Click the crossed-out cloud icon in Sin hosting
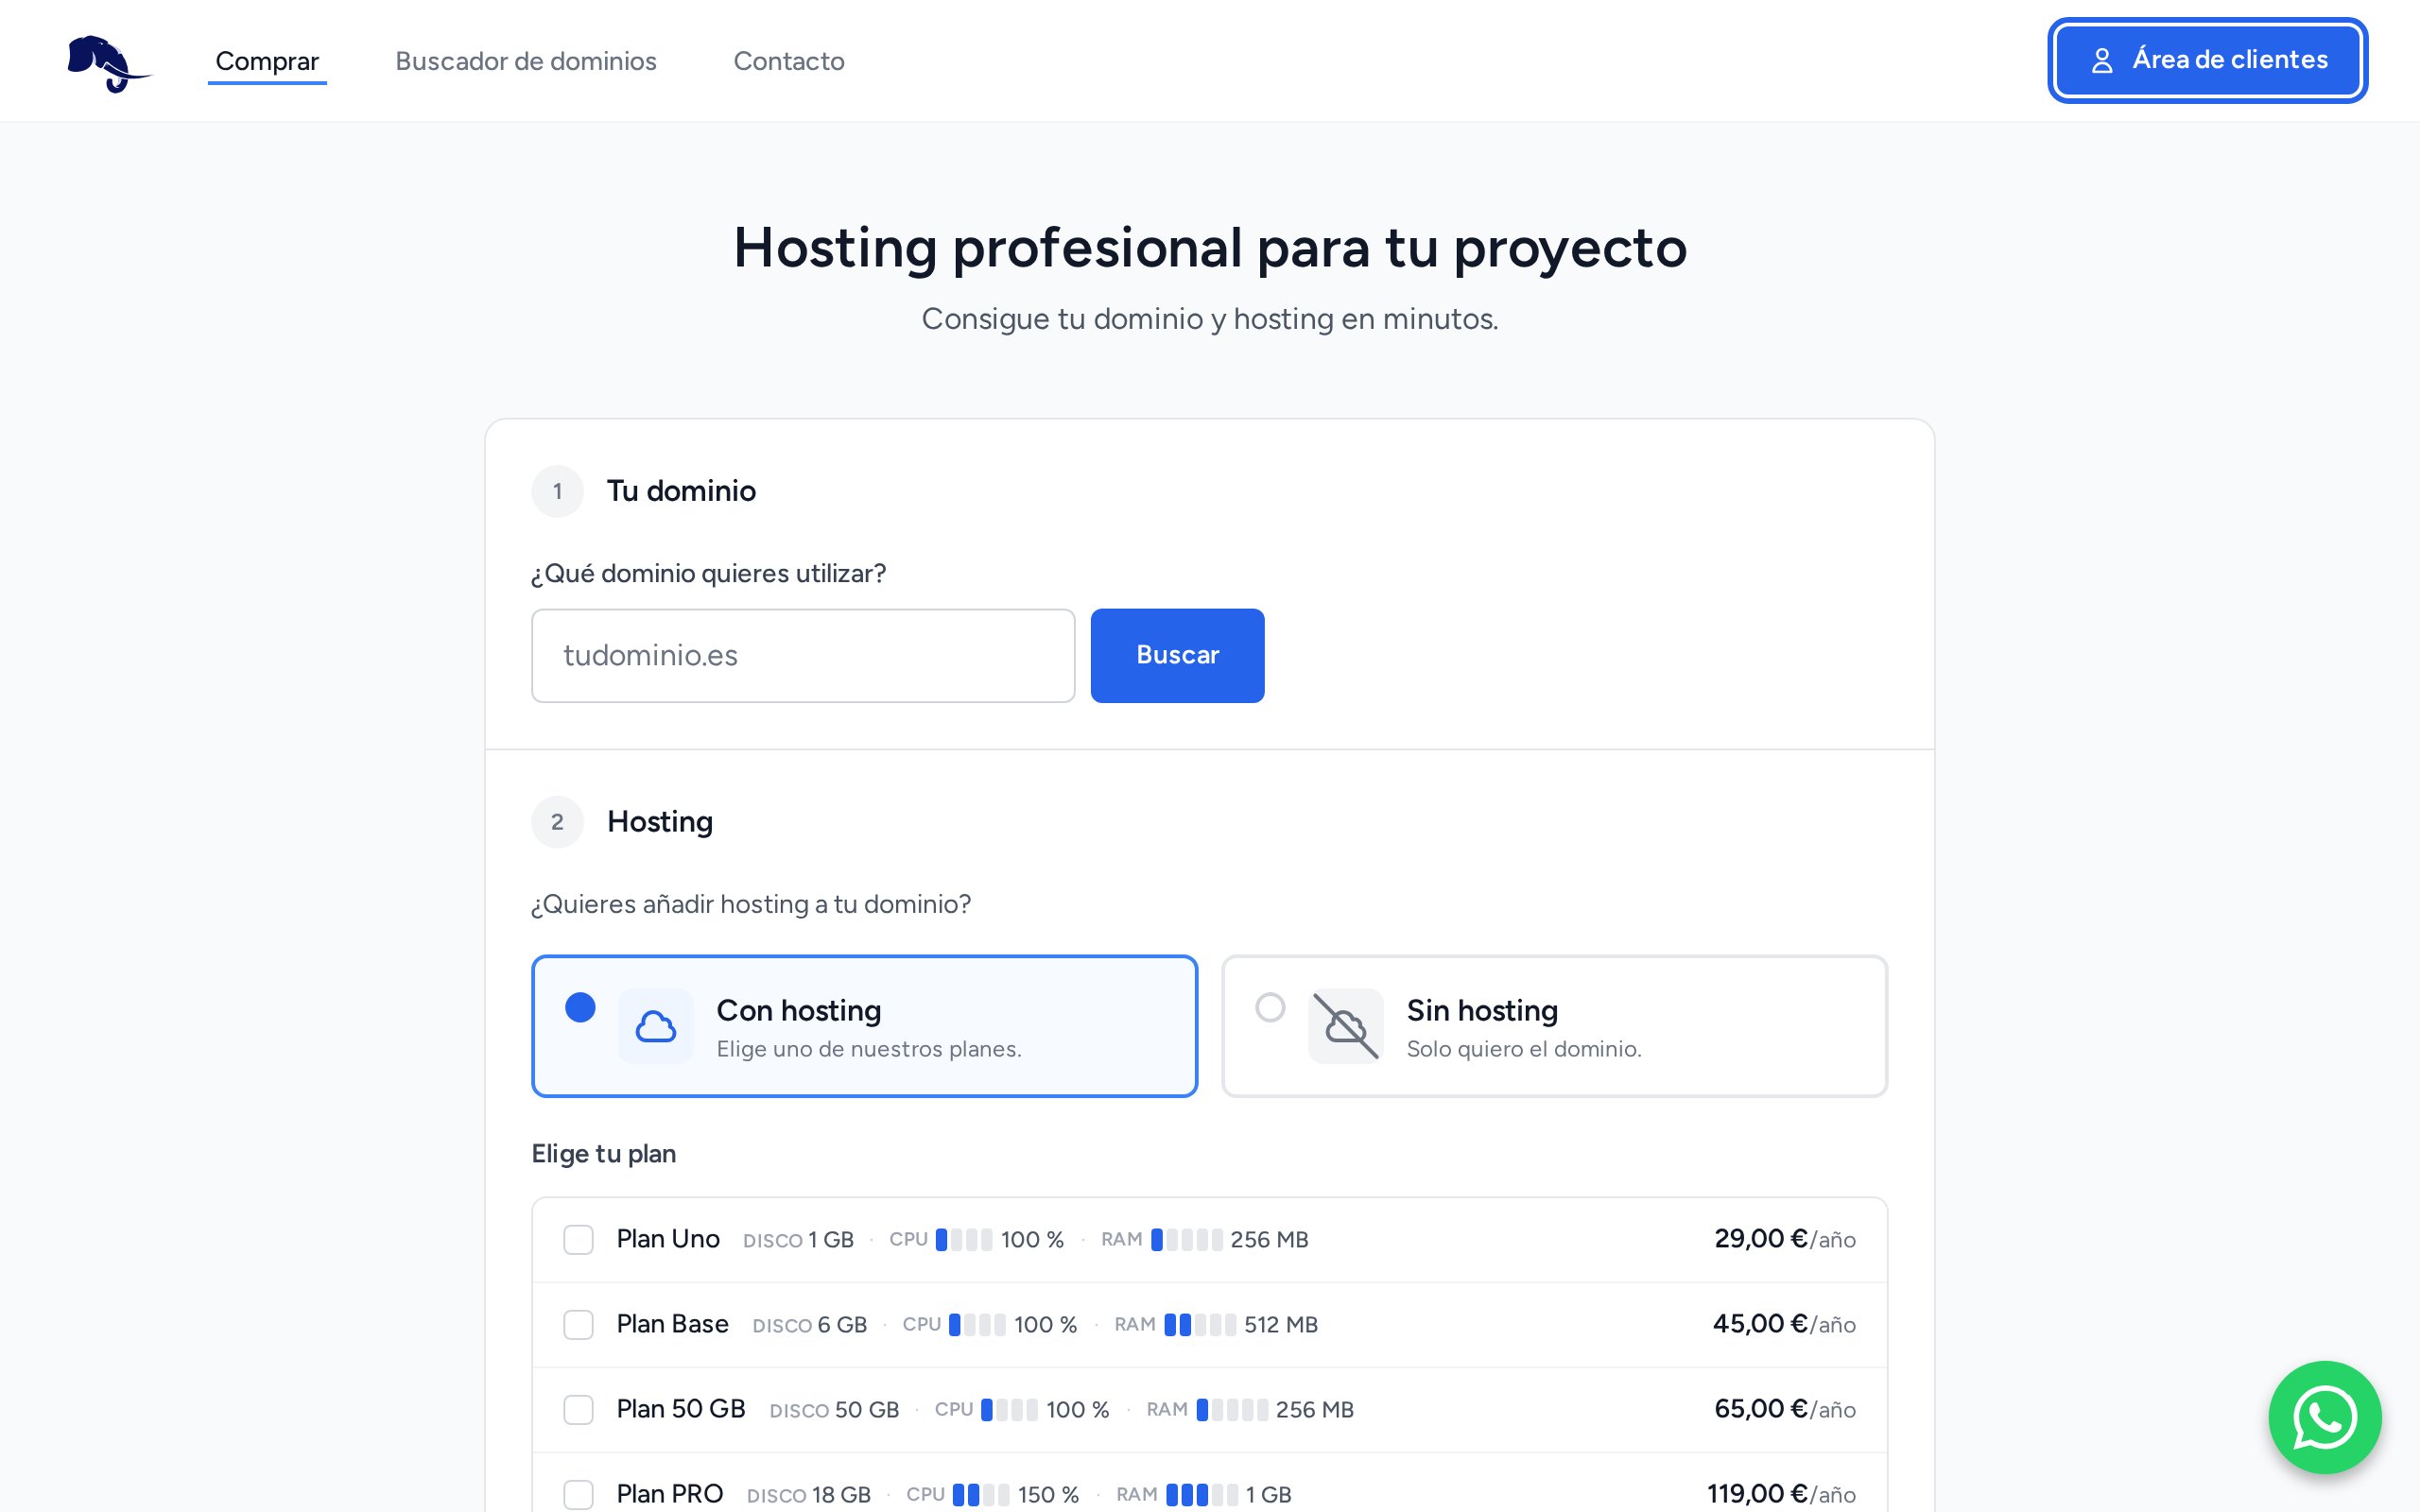The width and height of the screenshot is (2420, 1512). tap(1346, 1026)
